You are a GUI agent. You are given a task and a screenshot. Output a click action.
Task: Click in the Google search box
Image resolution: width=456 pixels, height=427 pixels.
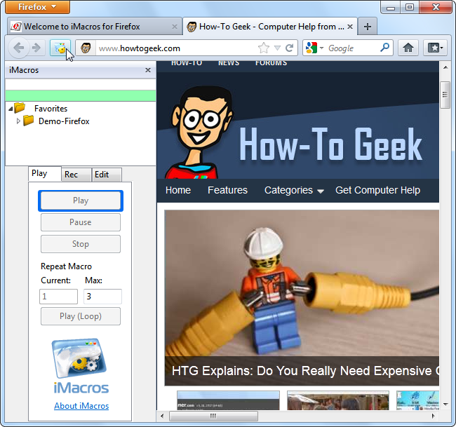(352, 48)
